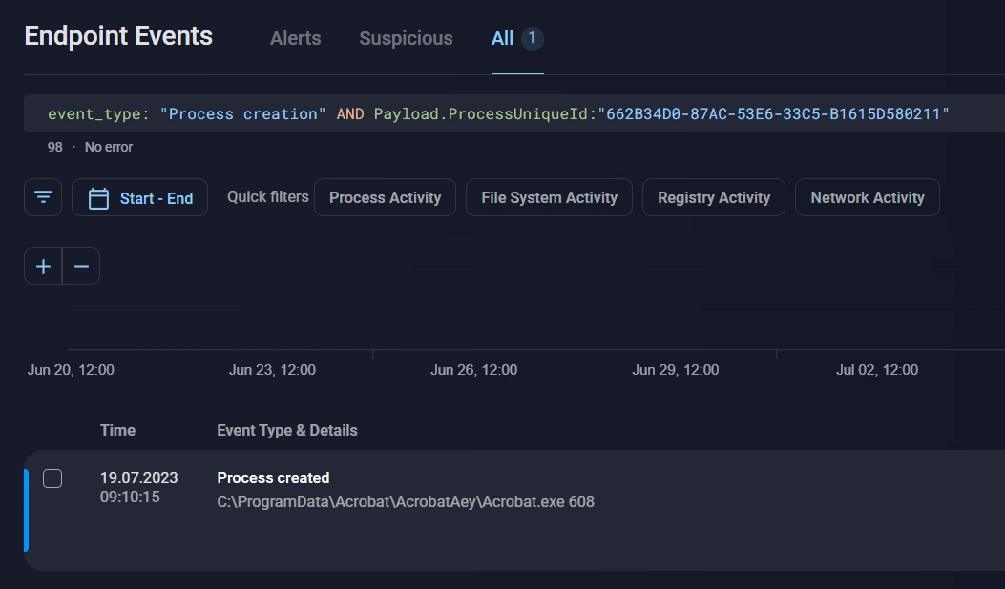Click the No error query status
This screenshot has width=1005, height=589.
point(109,147)
